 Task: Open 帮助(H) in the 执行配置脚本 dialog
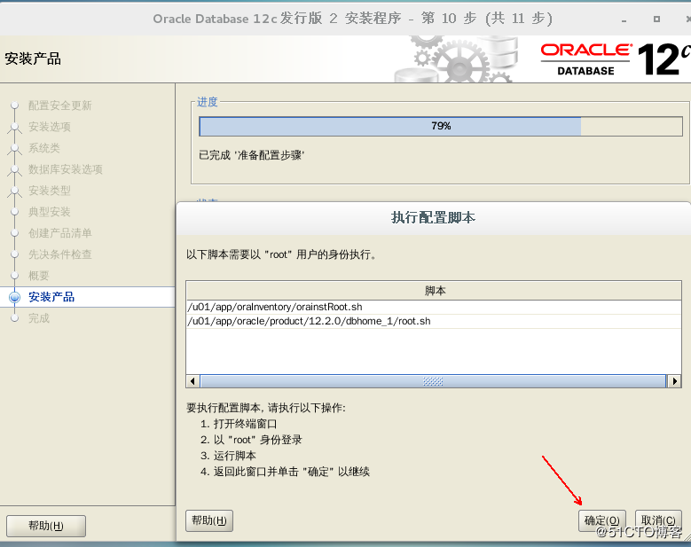click(x=209, y=520)
